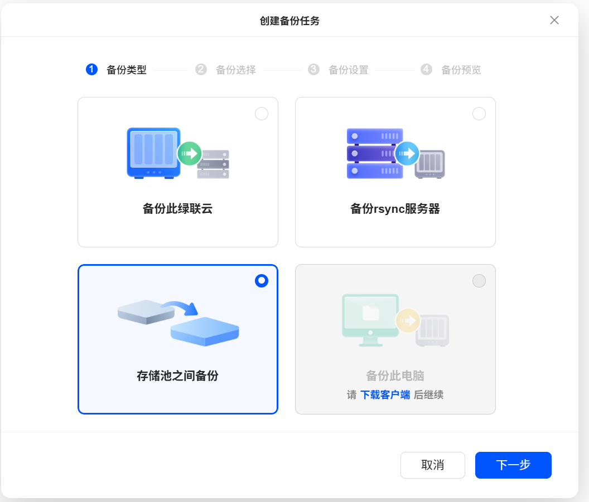Click the step 1 number badge
The image size is (589, 502).
91,70
